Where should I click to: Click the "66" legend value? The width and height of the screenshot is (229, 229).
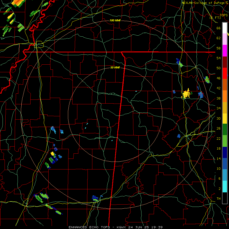coord(219,28)
